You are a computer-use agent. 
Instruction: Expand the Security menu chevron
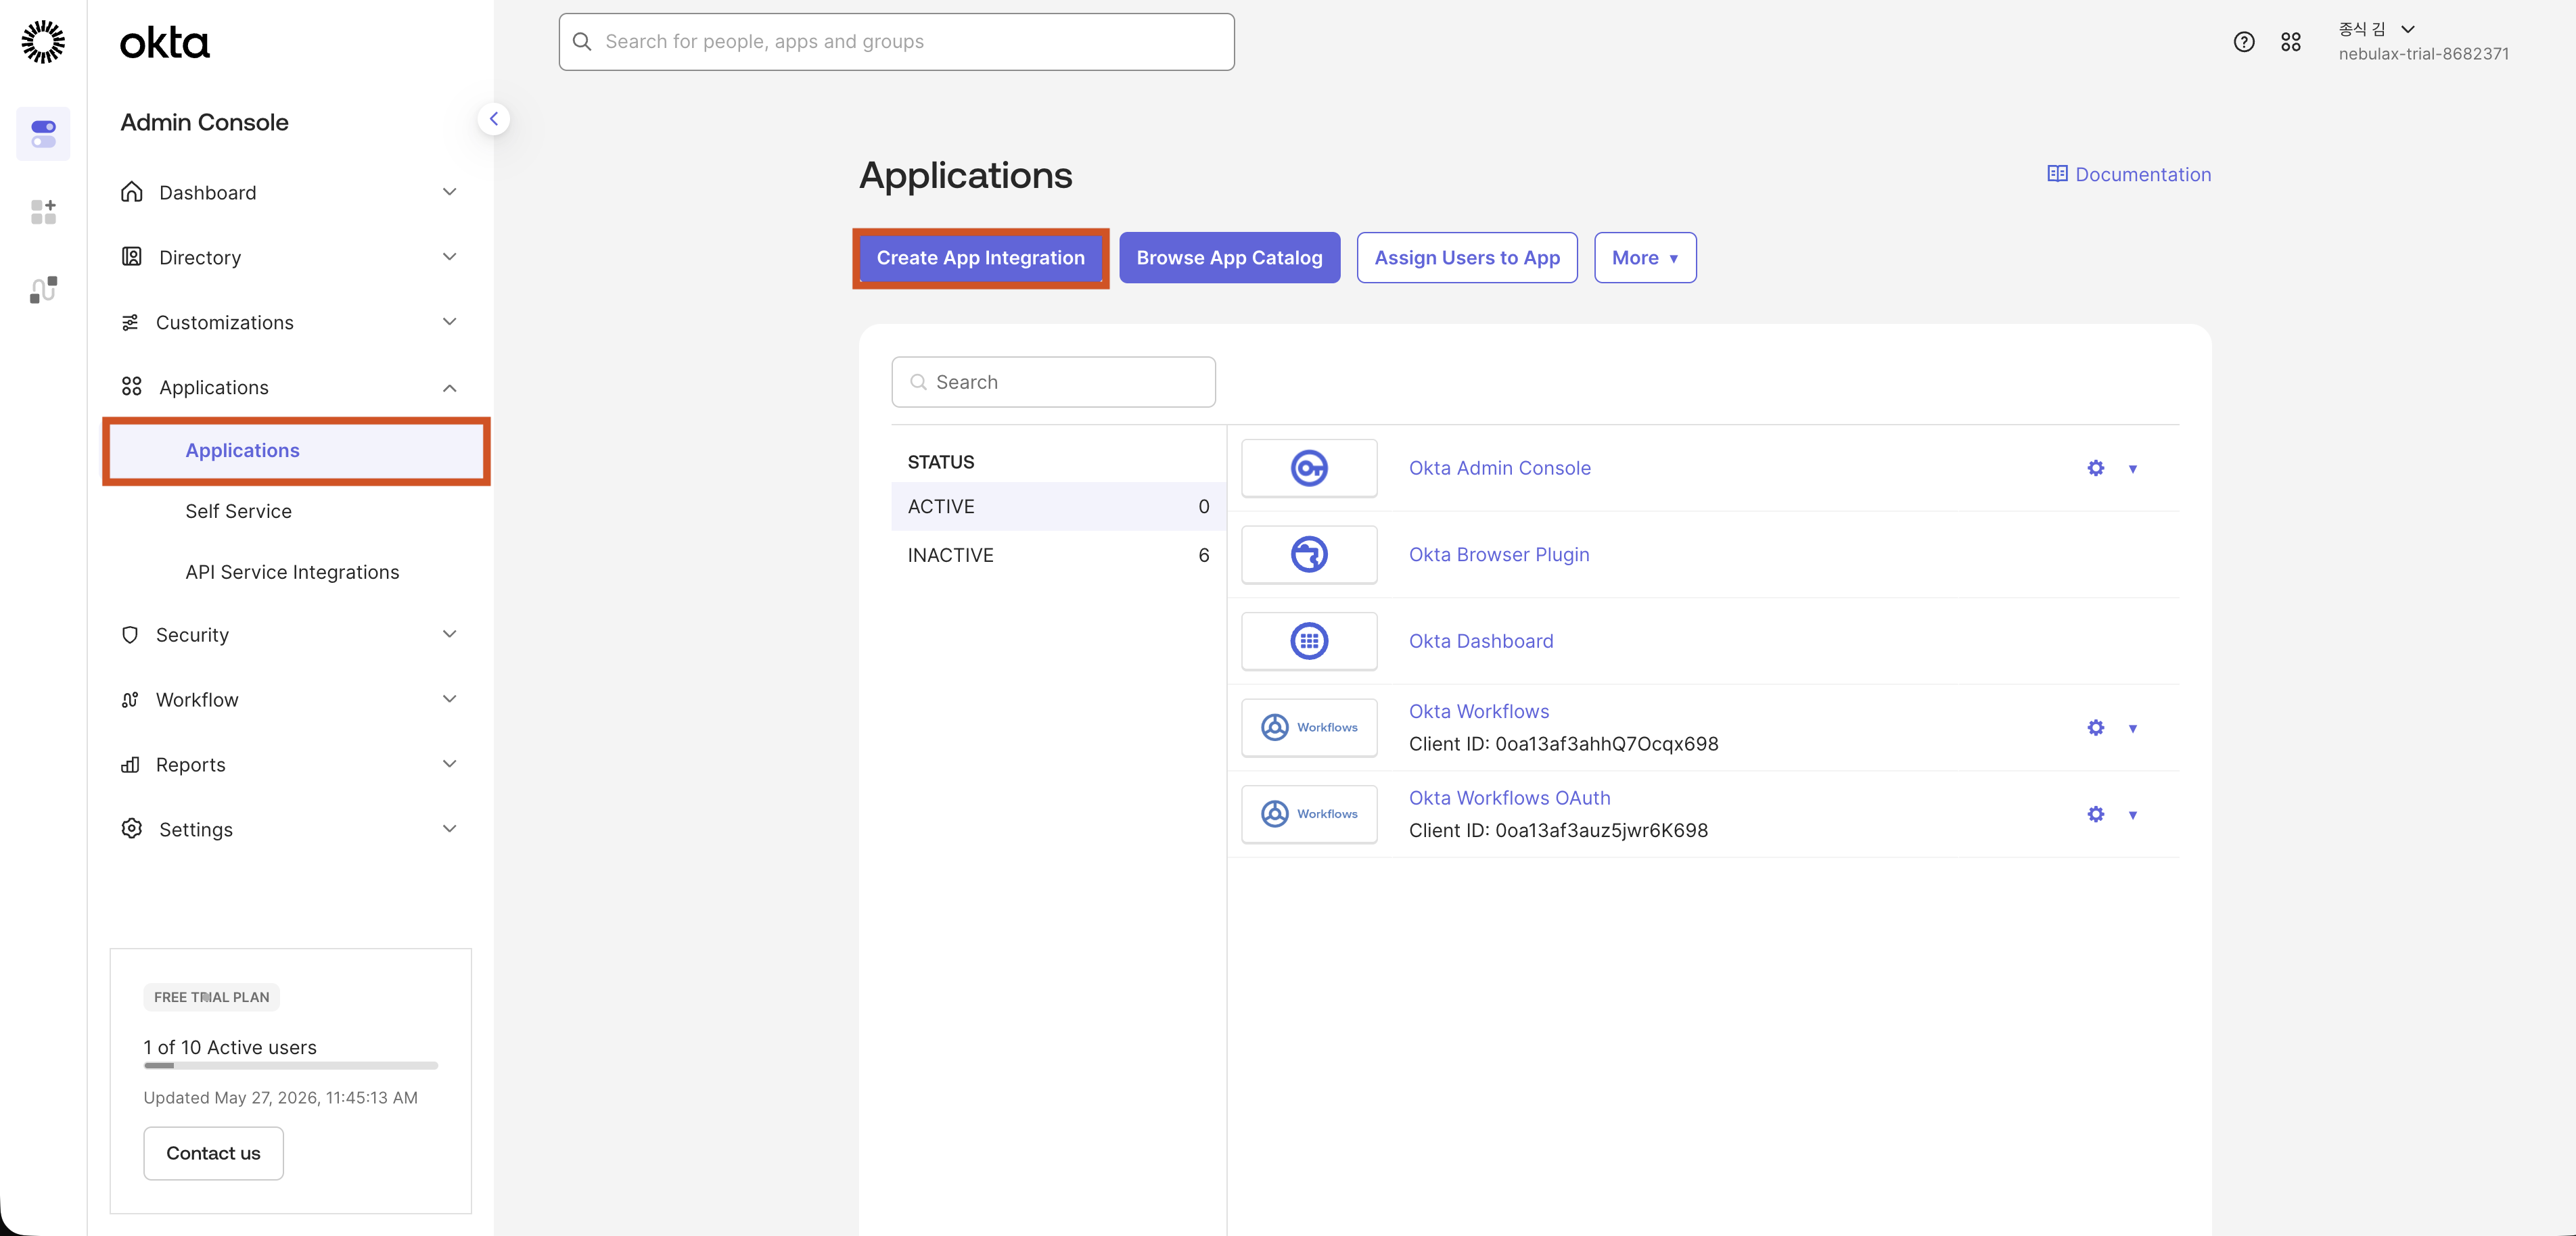pos(450,634)
